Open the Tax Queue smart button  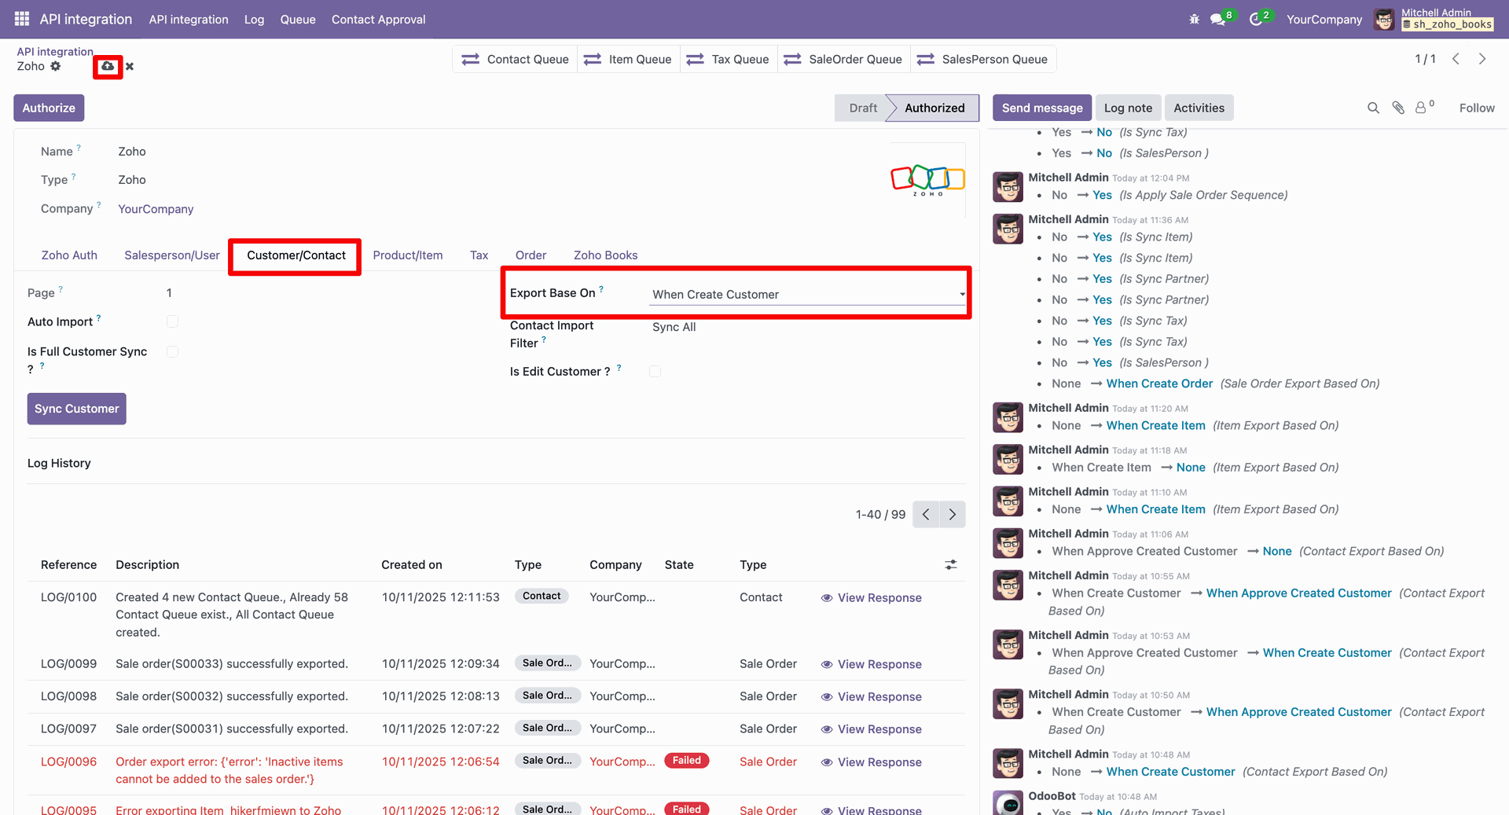pyautogui.click(x=728, y=59)
